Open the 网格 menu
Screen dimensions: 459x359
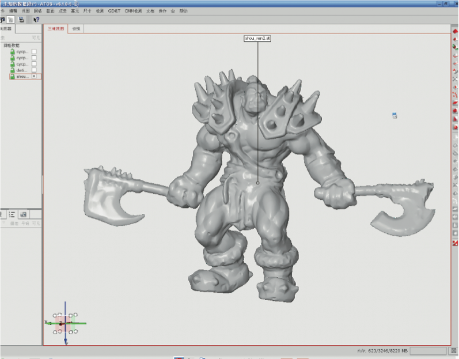click(x=38, y=11)
